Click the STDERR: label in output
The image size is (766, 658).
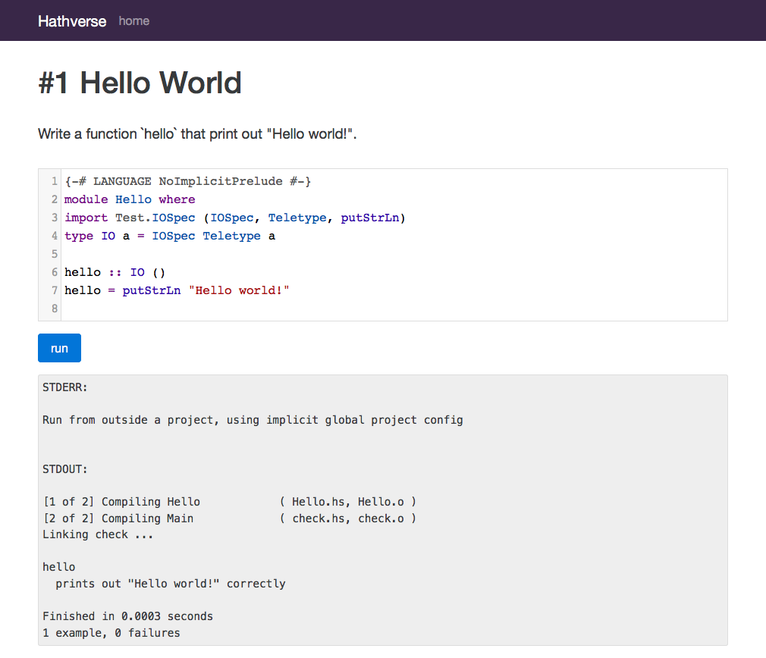tap(65, 387)
